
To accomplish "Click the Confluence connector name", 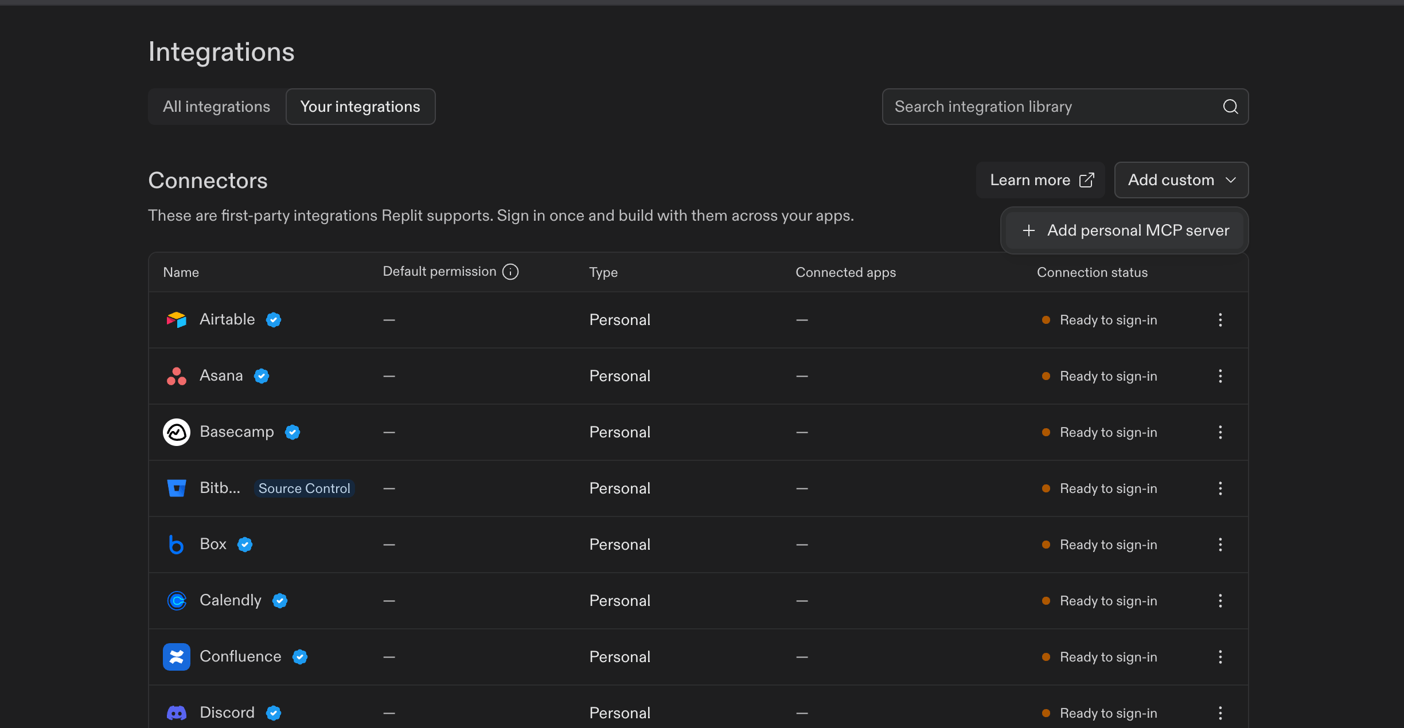I will click(x=240, y=656).
